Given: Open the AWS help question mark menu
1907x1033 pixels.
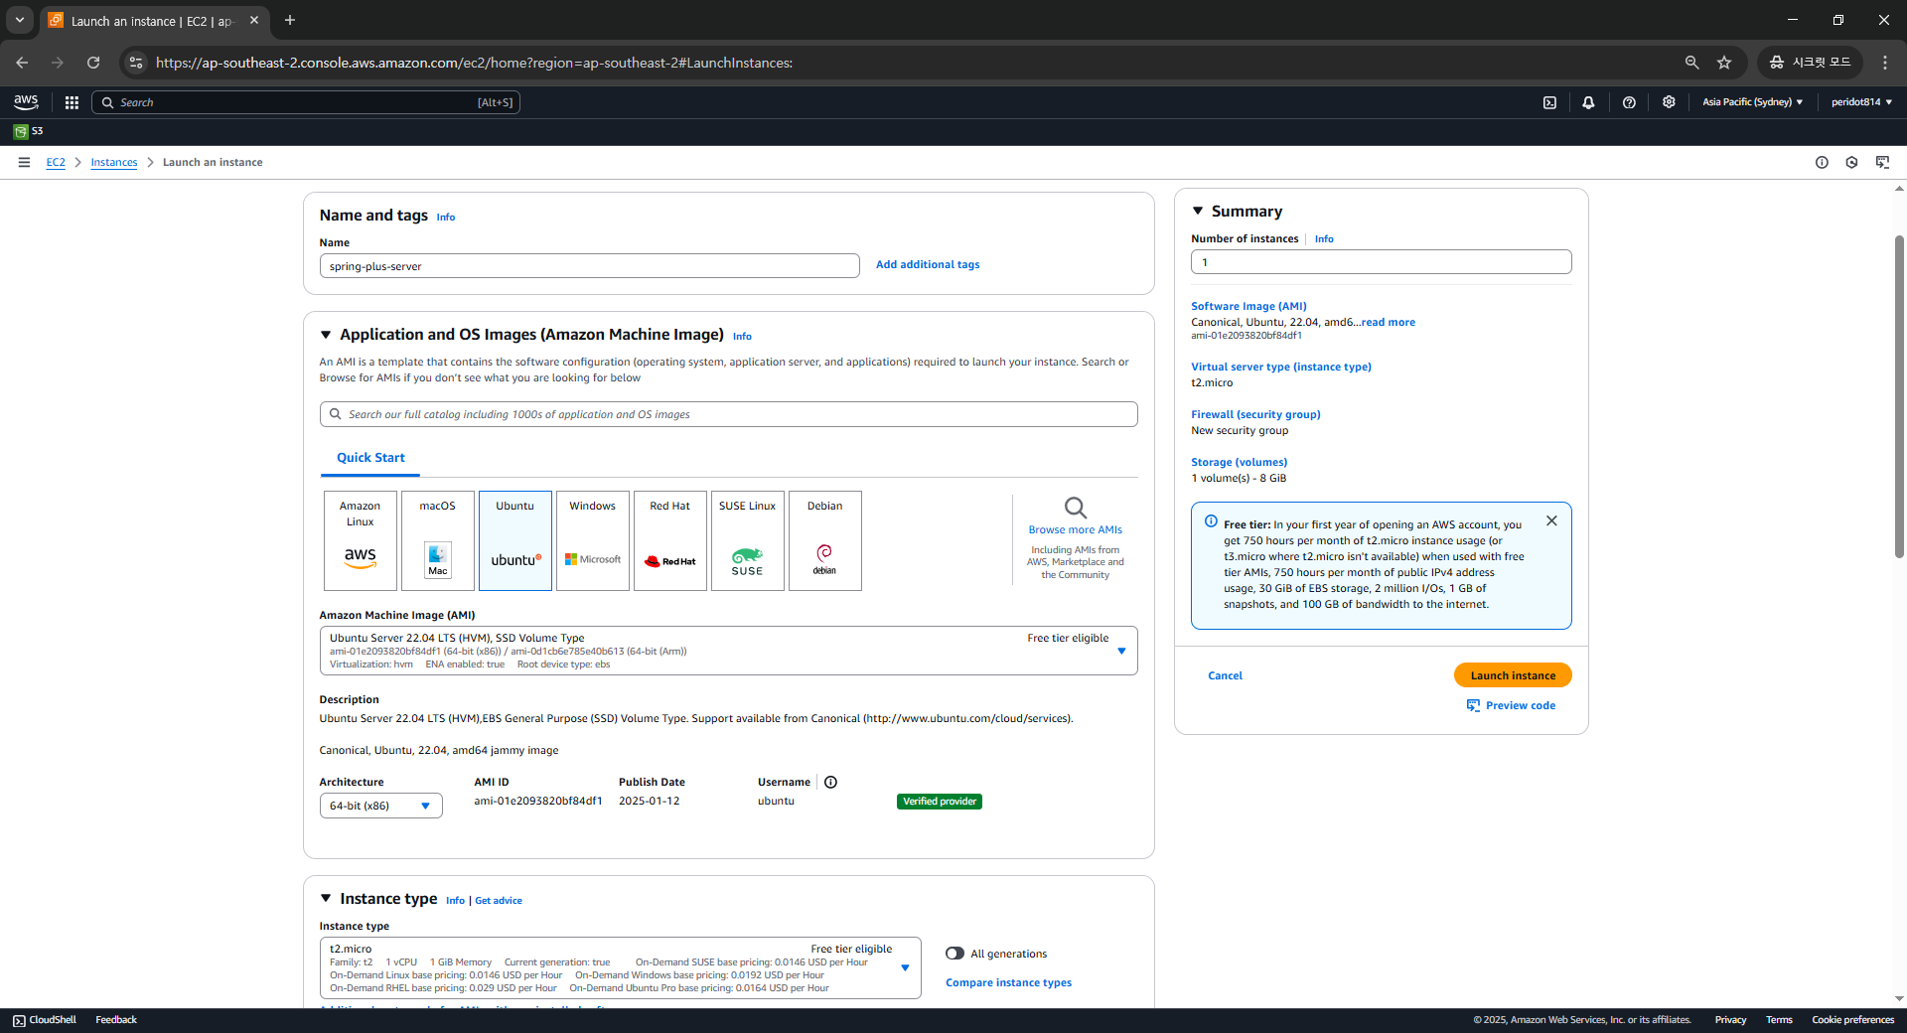Looking at the screenshot, I should pos(1629,102).
